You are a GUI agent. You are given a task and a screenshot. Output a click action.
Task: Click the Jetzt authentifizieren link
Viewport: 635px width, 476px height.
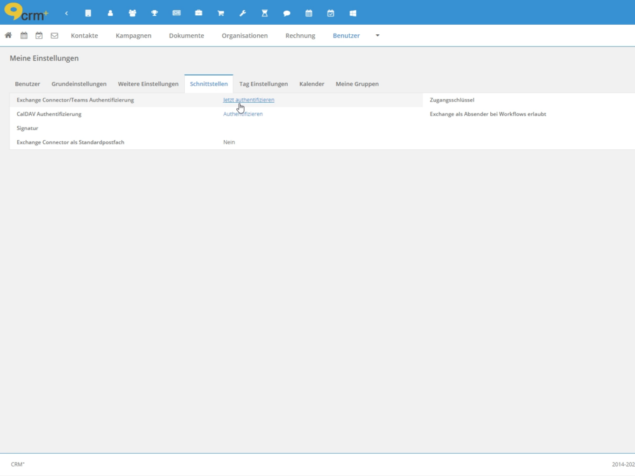pos(248,100)
